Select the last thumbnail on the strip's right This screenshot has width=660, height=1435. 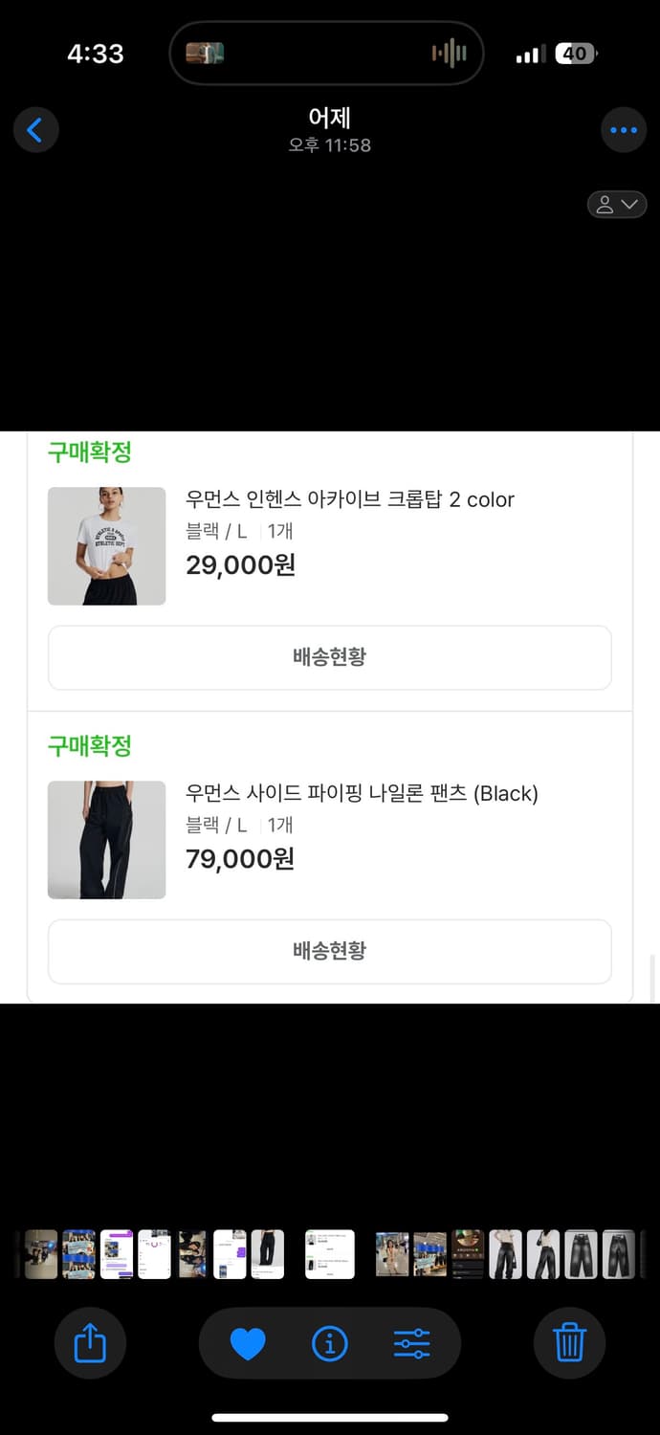point(619,1254)
